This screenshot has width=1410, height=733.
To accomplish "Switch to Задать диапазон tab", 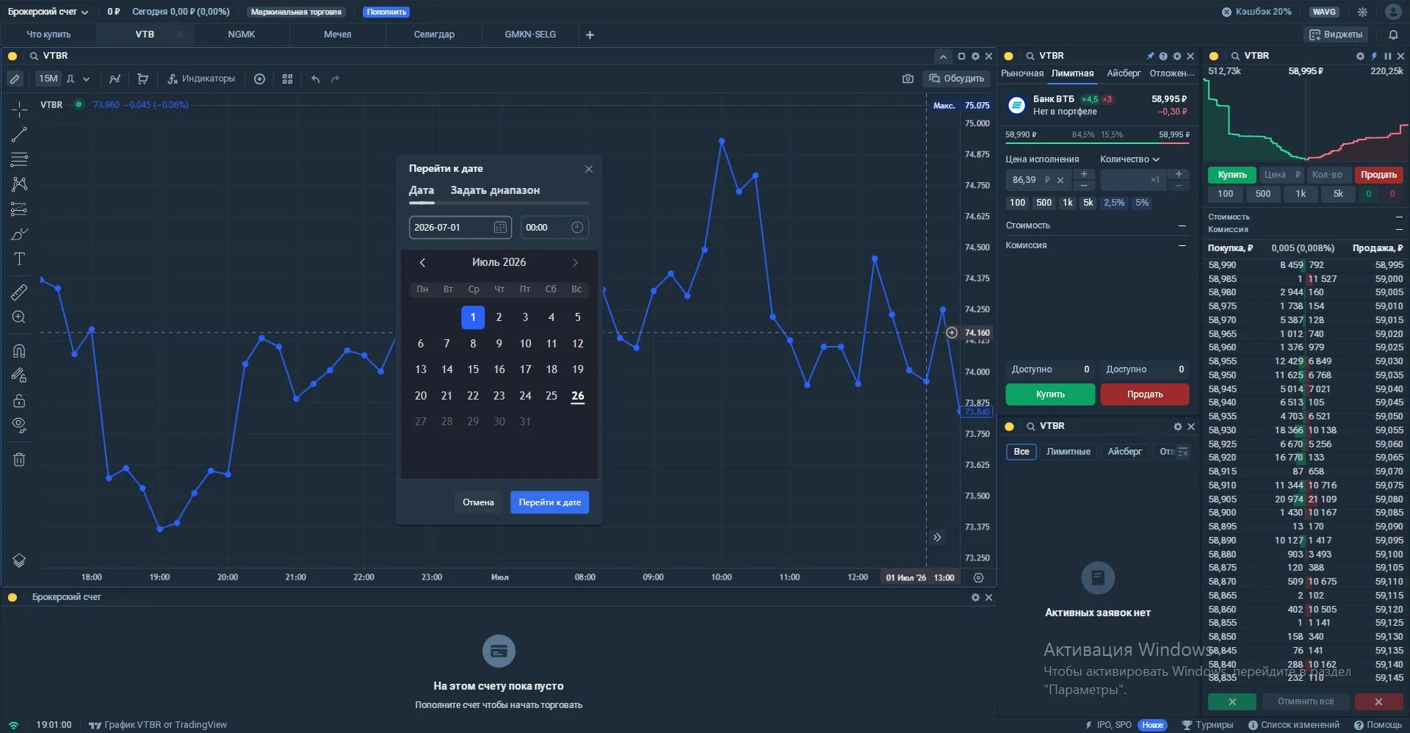I will coord(495,190).
